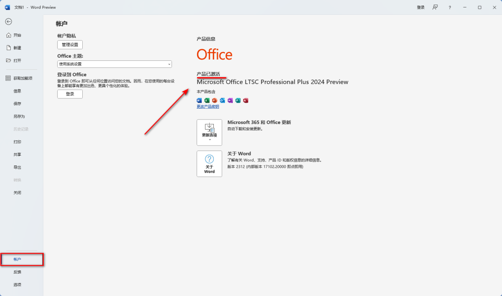Open the PowerPoint icon in product suite row
Image resolution: width=502 pixels, height=296 pixels.
point(214,100)
